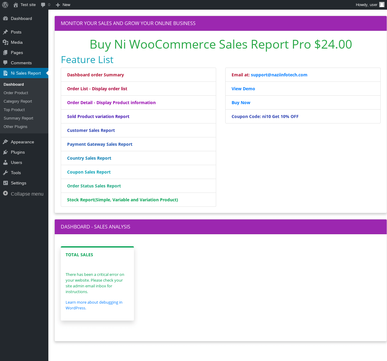Click the Feature List heading
This screenshot has width=387, height=361.
(87, 60)
